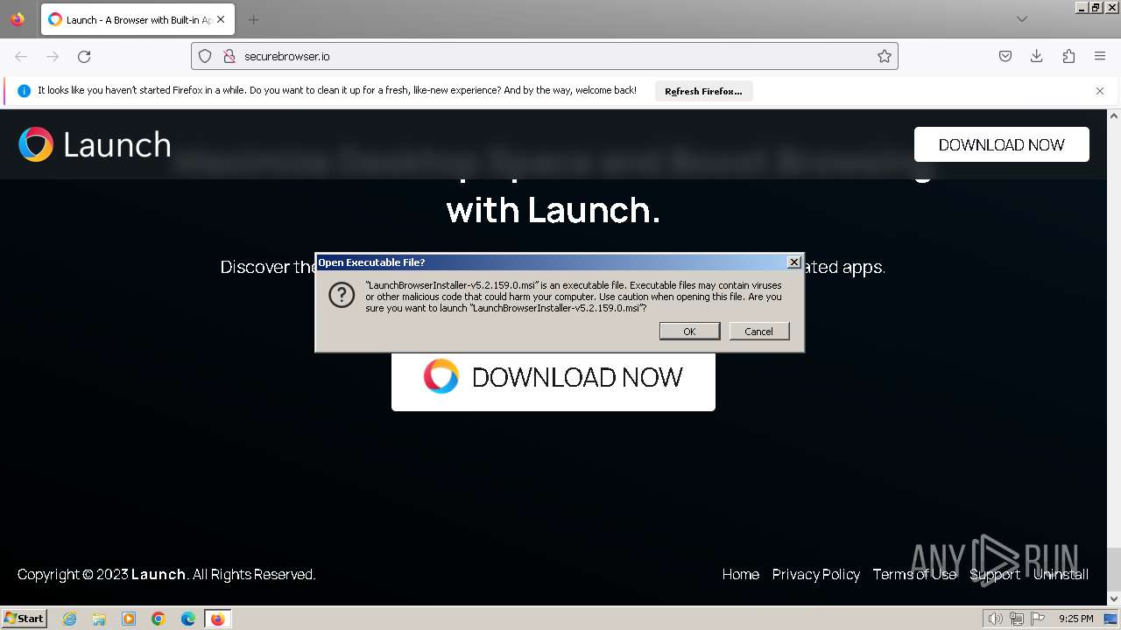Close the Open Executable File dialog

click(793, 262)
